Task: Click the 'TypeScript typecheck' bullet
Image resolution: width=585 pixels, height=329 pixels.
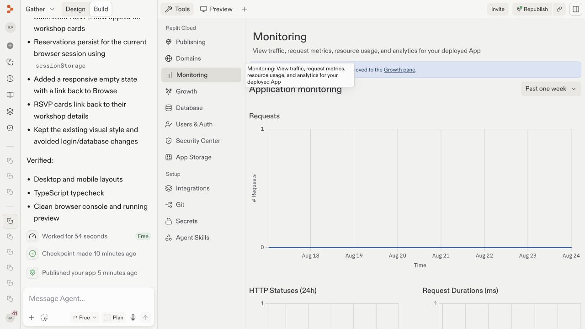Action: pyautogui.click(x=69, y=193)
